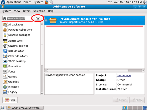Click the Fedora logo in the panel
Screen dimensions: 147x110
click(3, 2)
